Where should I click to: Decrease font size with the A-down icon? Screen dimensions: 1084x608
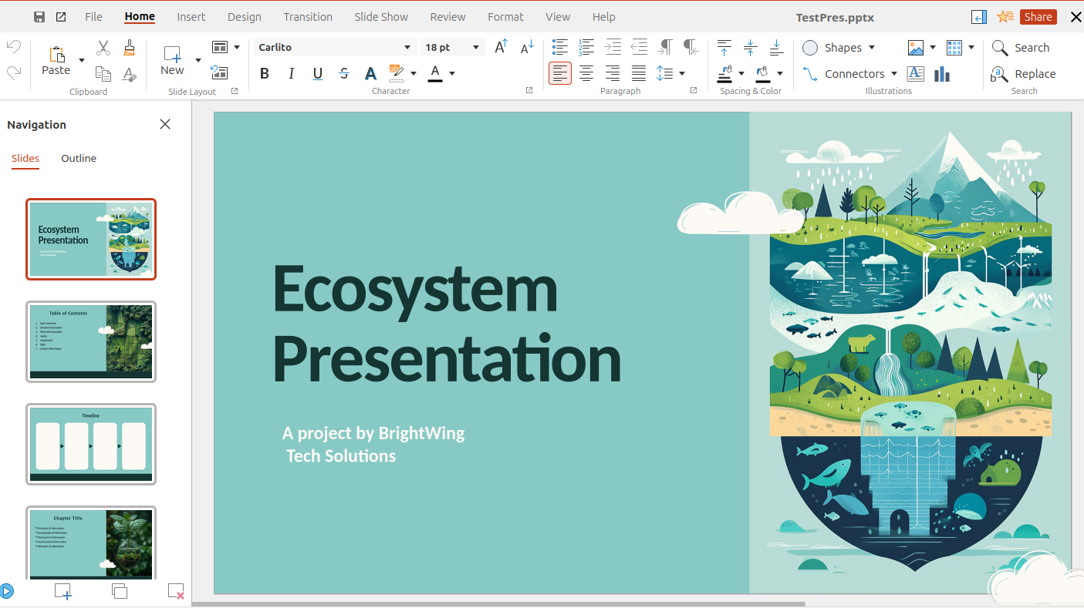coord(527,47)
